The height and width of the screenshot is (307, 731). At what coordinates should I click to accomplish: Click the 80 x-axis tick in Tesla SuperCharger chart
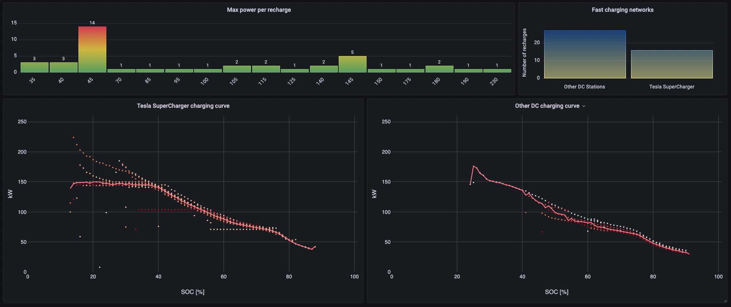click(289, 277)
